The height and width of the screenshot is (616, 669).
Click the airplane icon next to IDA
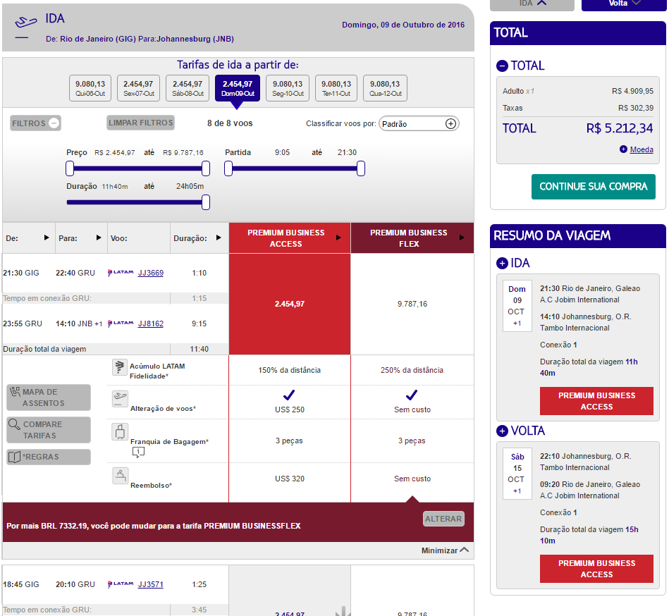click(25, 22)
